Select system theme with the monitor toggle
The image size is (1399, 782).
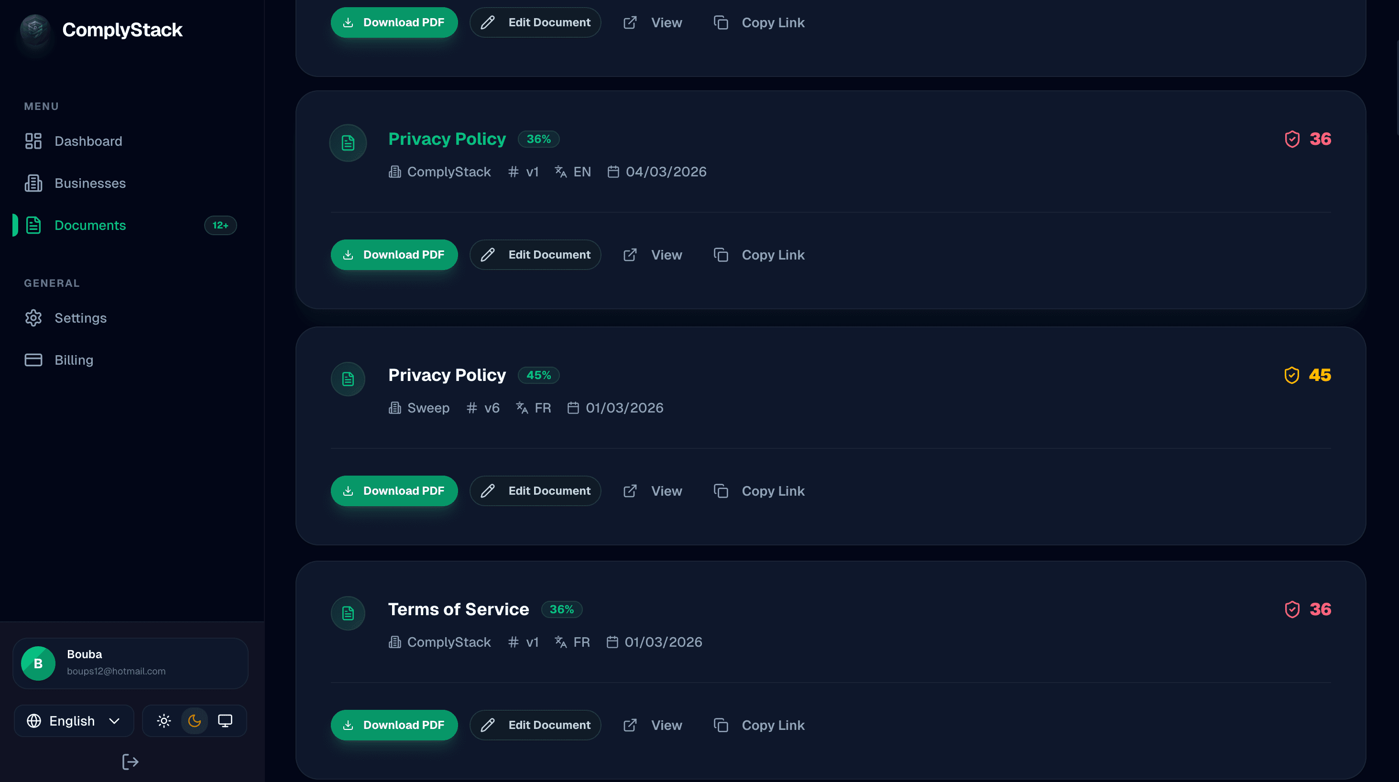coord(225,721)
